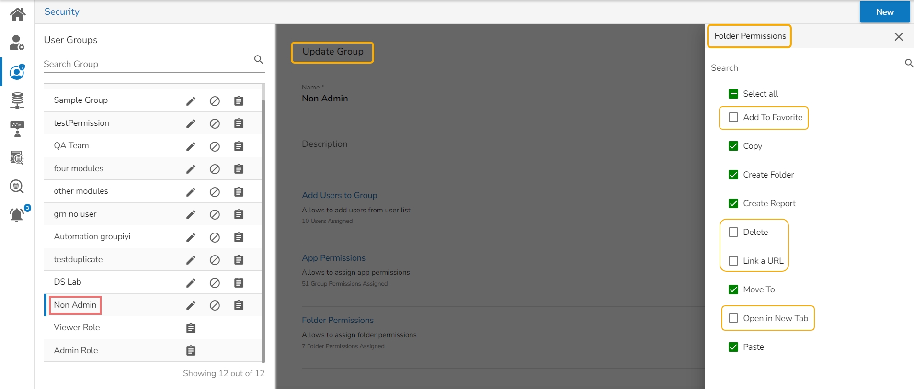
Task: Edit the Sample Group with pencil icon
Action: [191, 101]
